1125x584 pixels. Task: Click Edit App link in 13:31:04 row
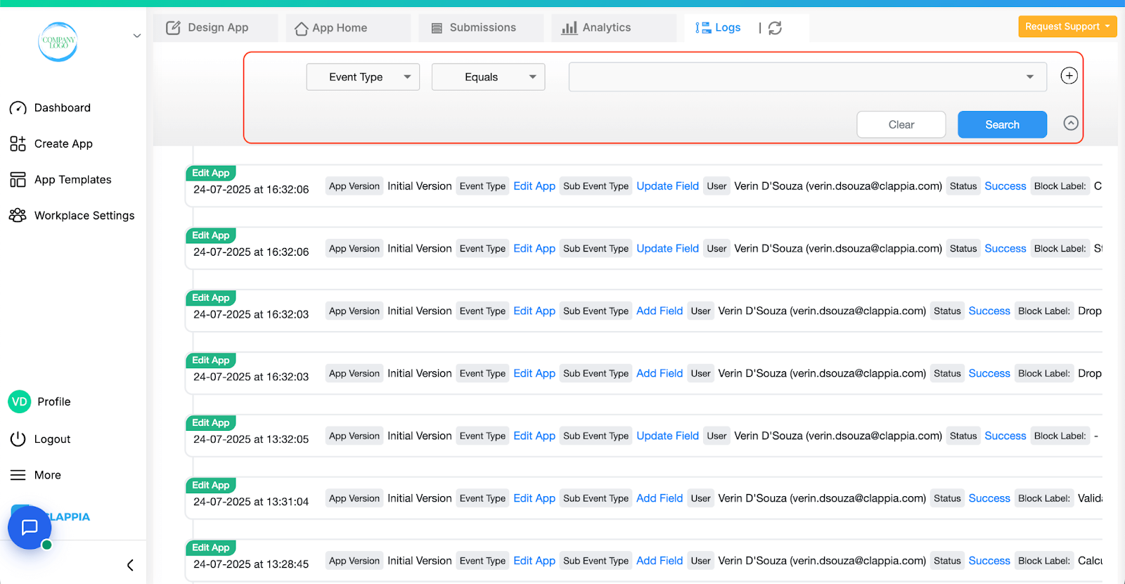(x=534, y=498)
